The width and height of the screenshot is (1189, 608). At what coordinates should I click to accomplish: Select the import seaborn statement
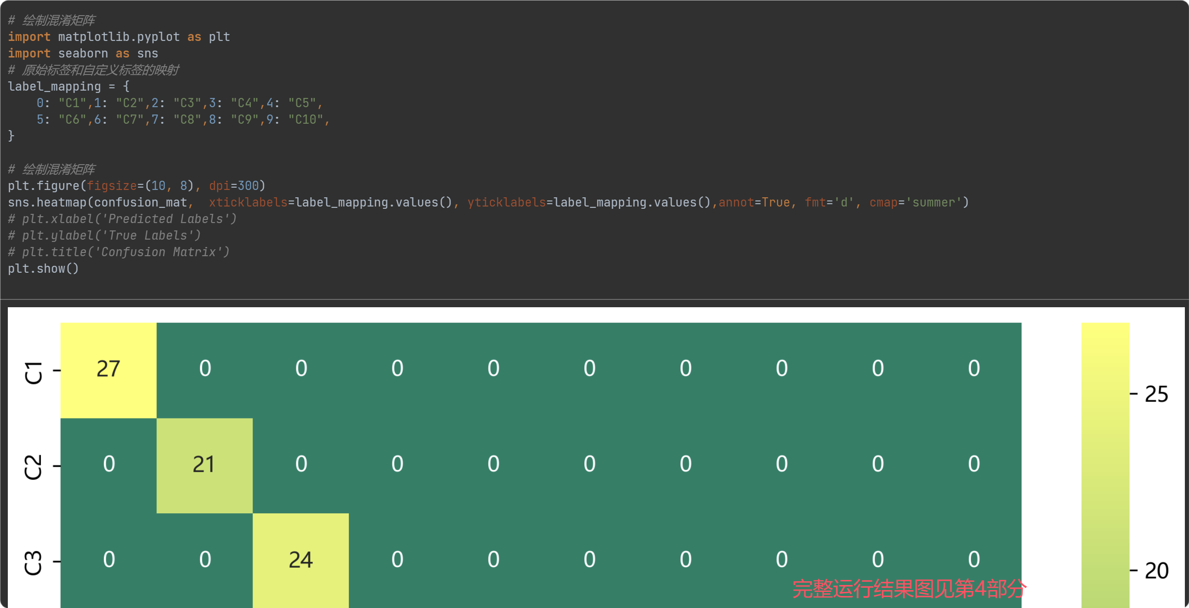click(x=83, y=53)
